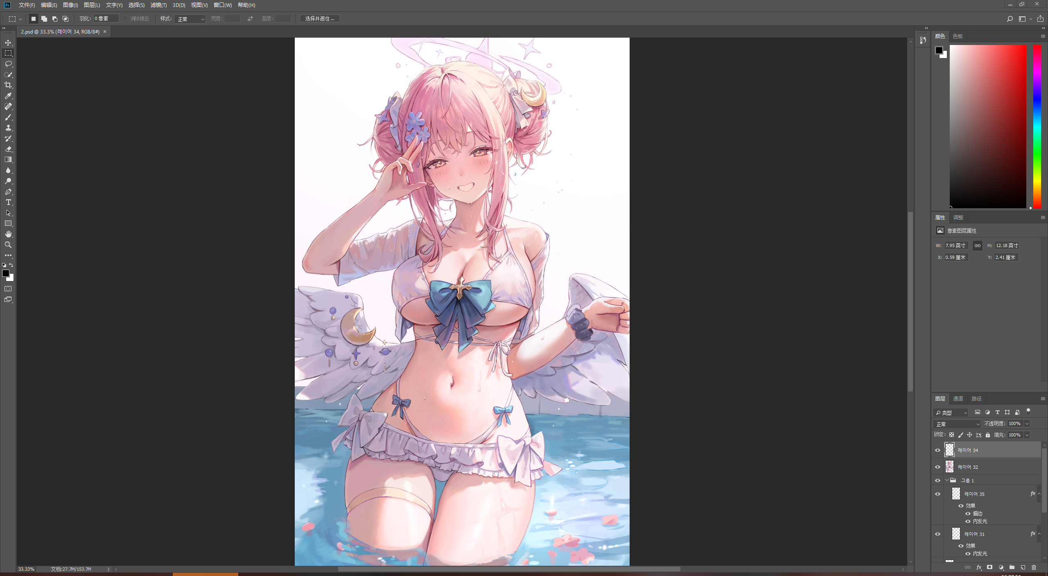Click the 羽化 feather input field
This screenshot has height=576, width=1048.
click(x=106, y=18)
